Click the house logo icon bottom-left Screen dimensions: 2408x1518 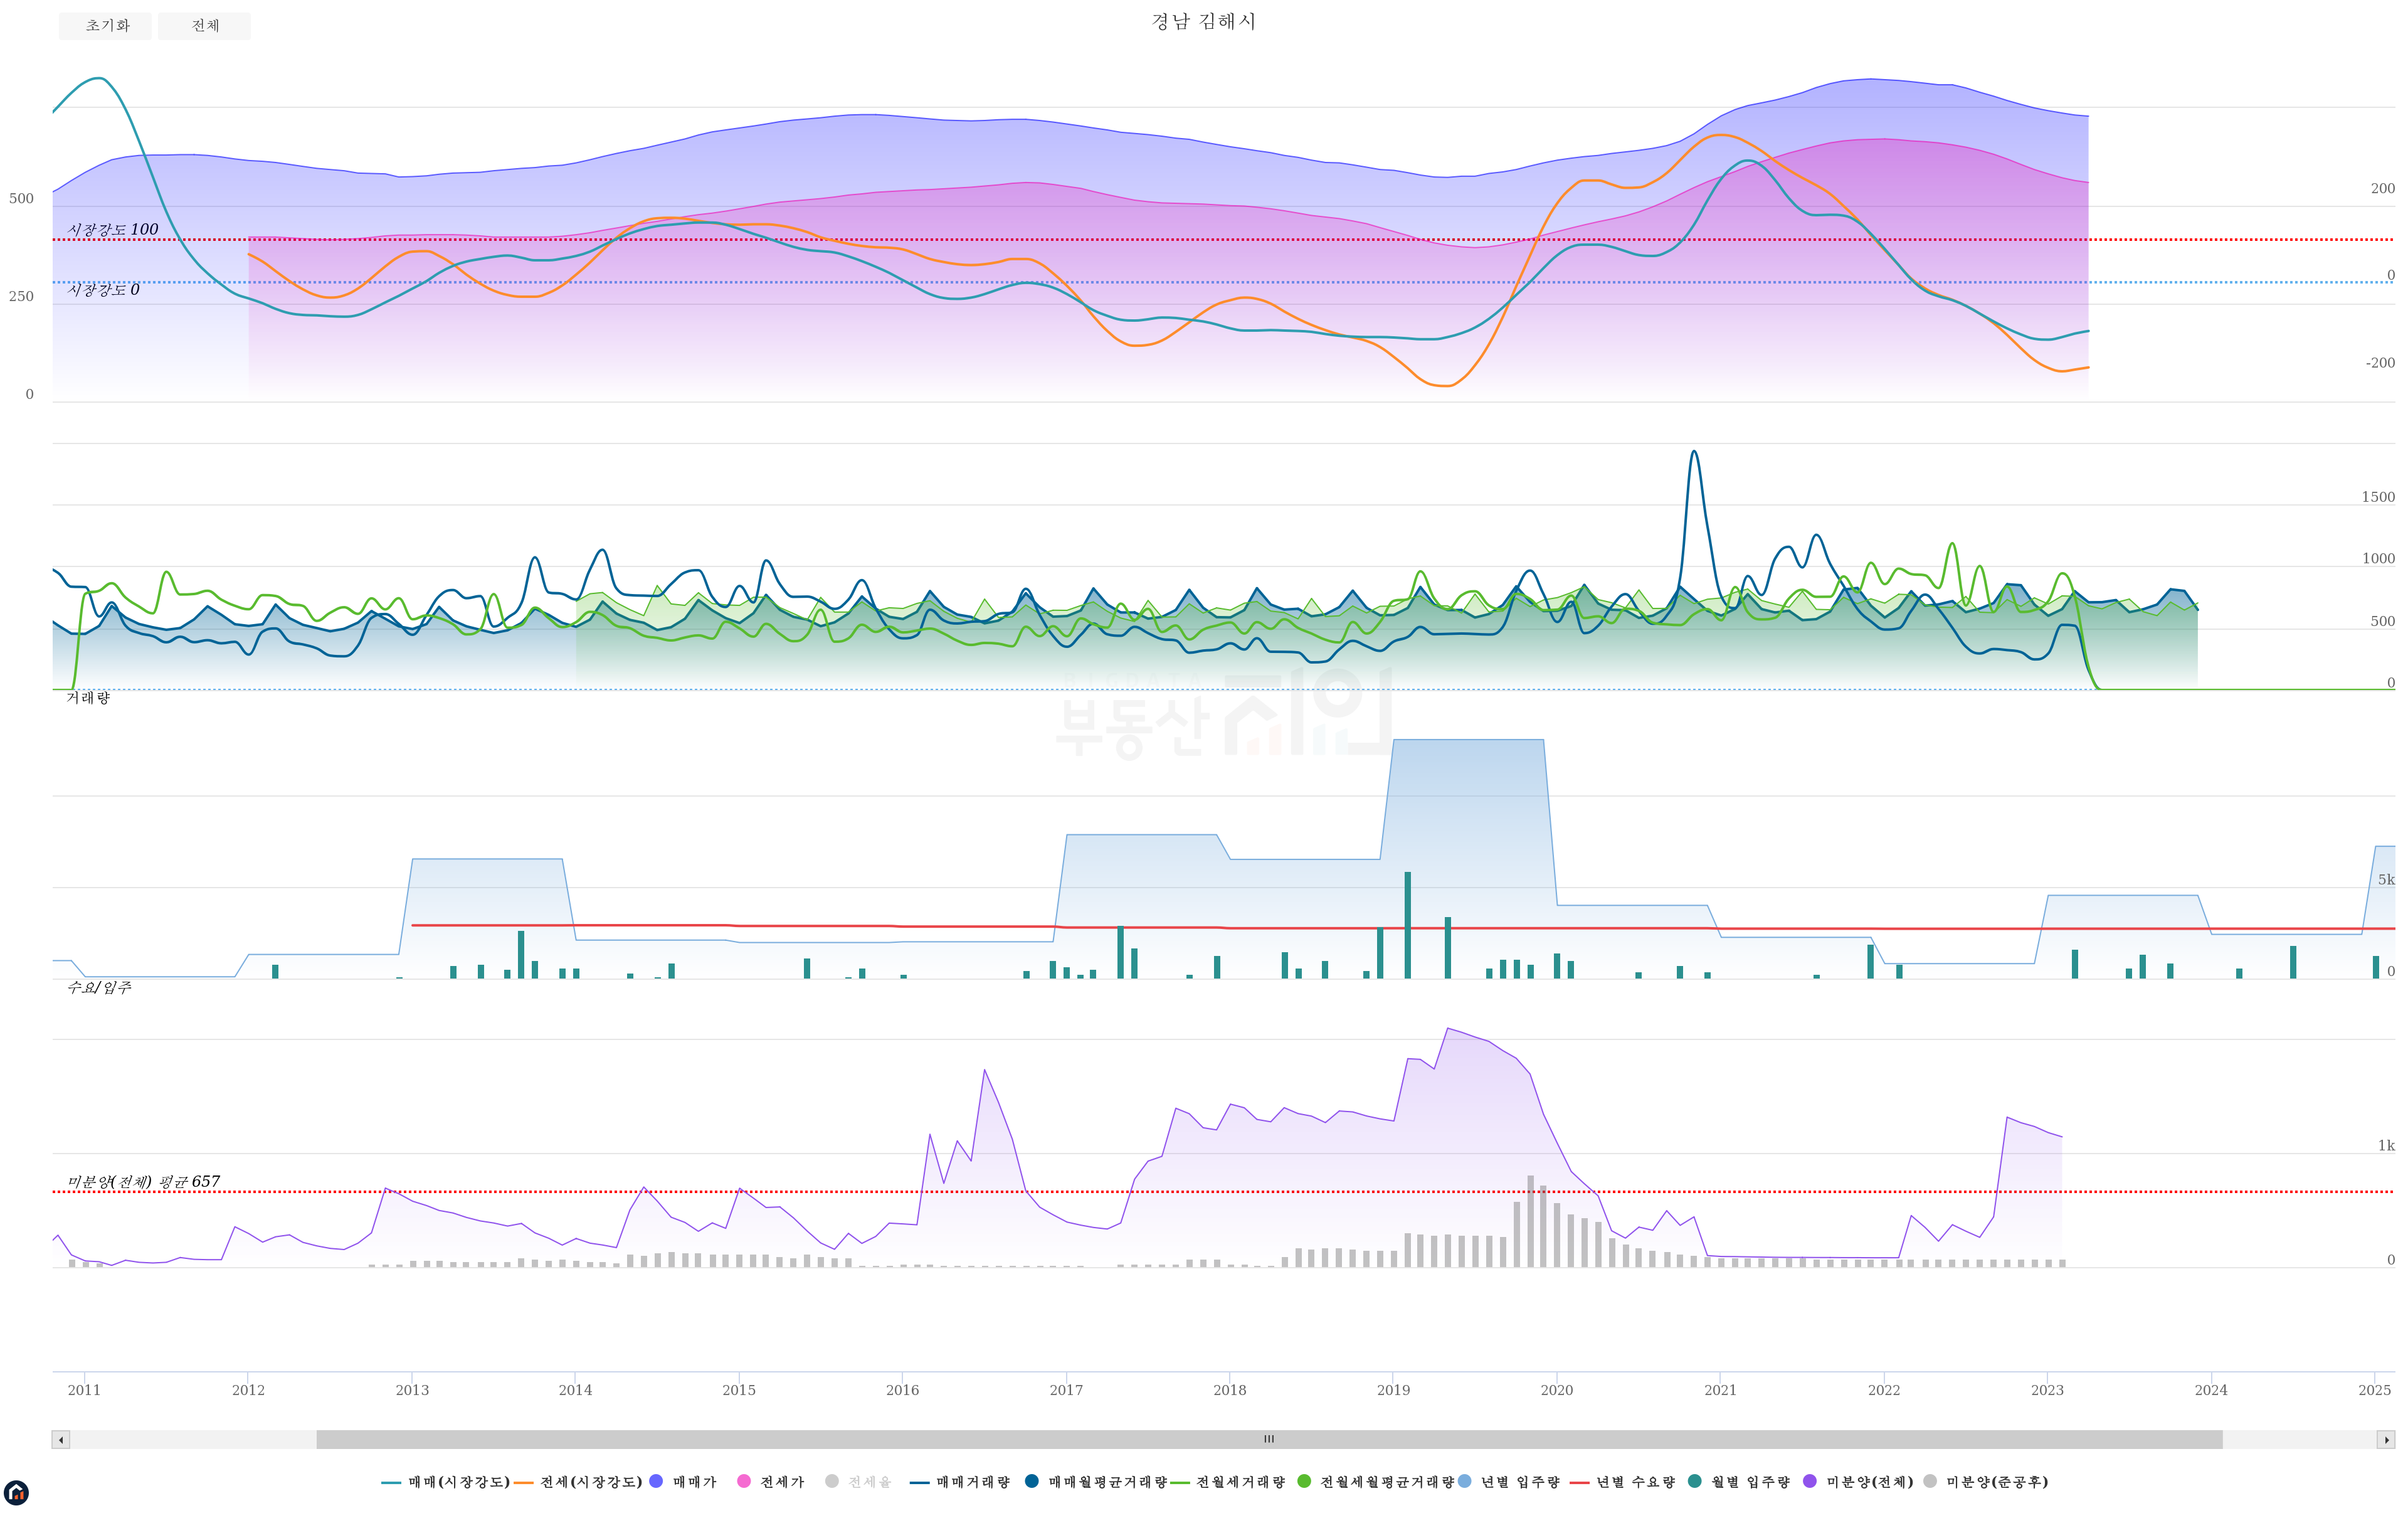point(16,1493)
